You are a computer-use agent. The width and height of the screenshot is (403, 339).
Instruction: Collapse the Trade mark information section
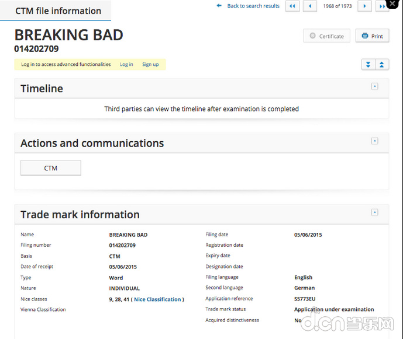tap(375, 212)
